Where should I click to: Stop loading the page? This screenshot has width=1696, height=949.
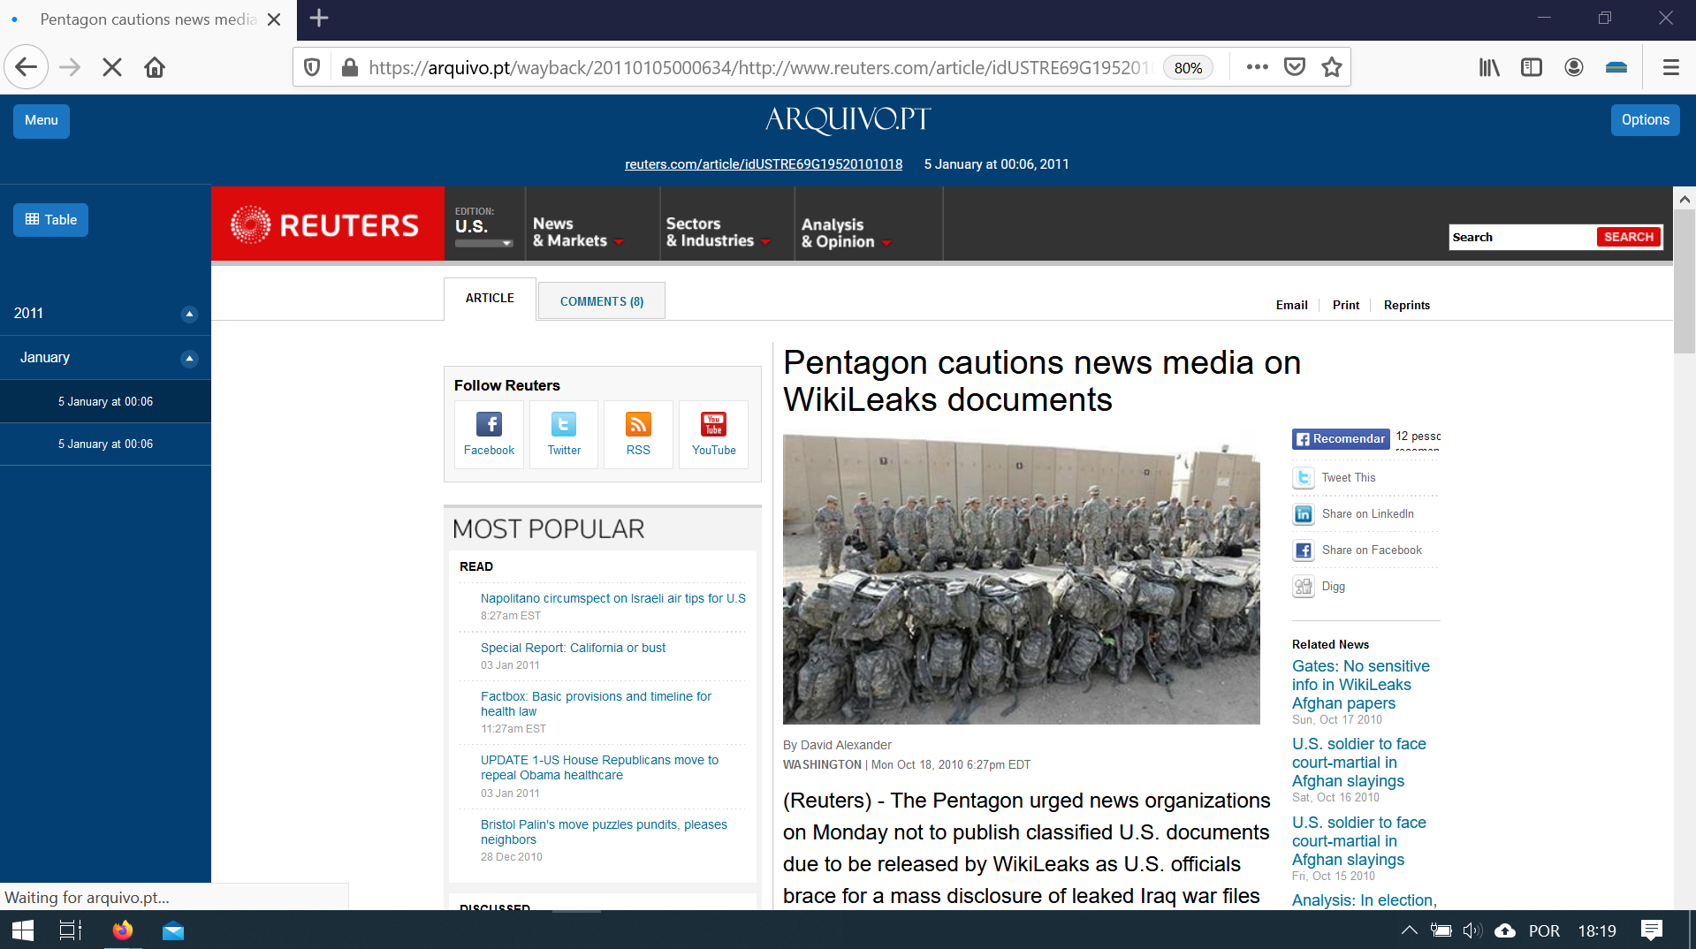tap(112, 67)
